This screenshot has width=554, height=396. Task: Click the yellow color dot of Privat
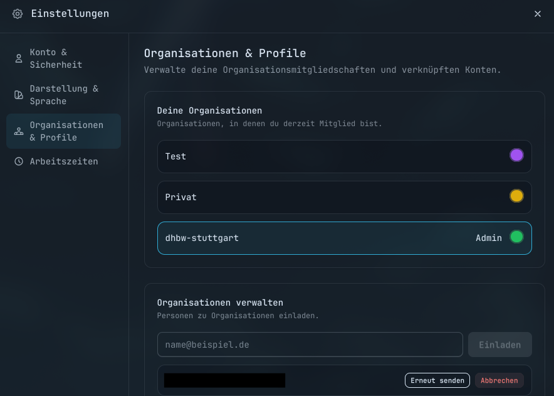click(x=516, y=196)
